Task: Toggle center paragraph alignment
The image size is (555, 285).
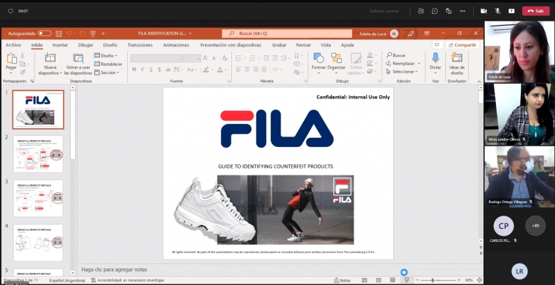Action: pyautogui.click(x=247, y=69)
